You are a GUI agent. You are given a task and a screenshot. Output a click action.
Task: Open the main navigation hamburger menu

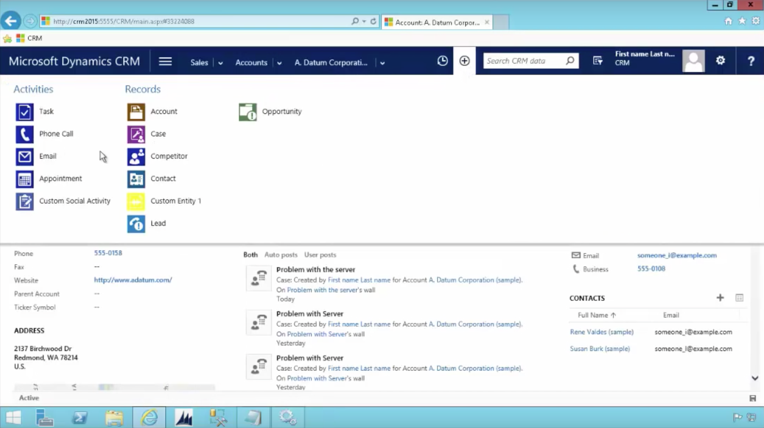tap(165, 62)
